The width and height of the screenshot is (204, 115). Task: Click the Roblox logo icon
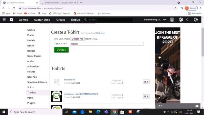[x=11, y=19]
